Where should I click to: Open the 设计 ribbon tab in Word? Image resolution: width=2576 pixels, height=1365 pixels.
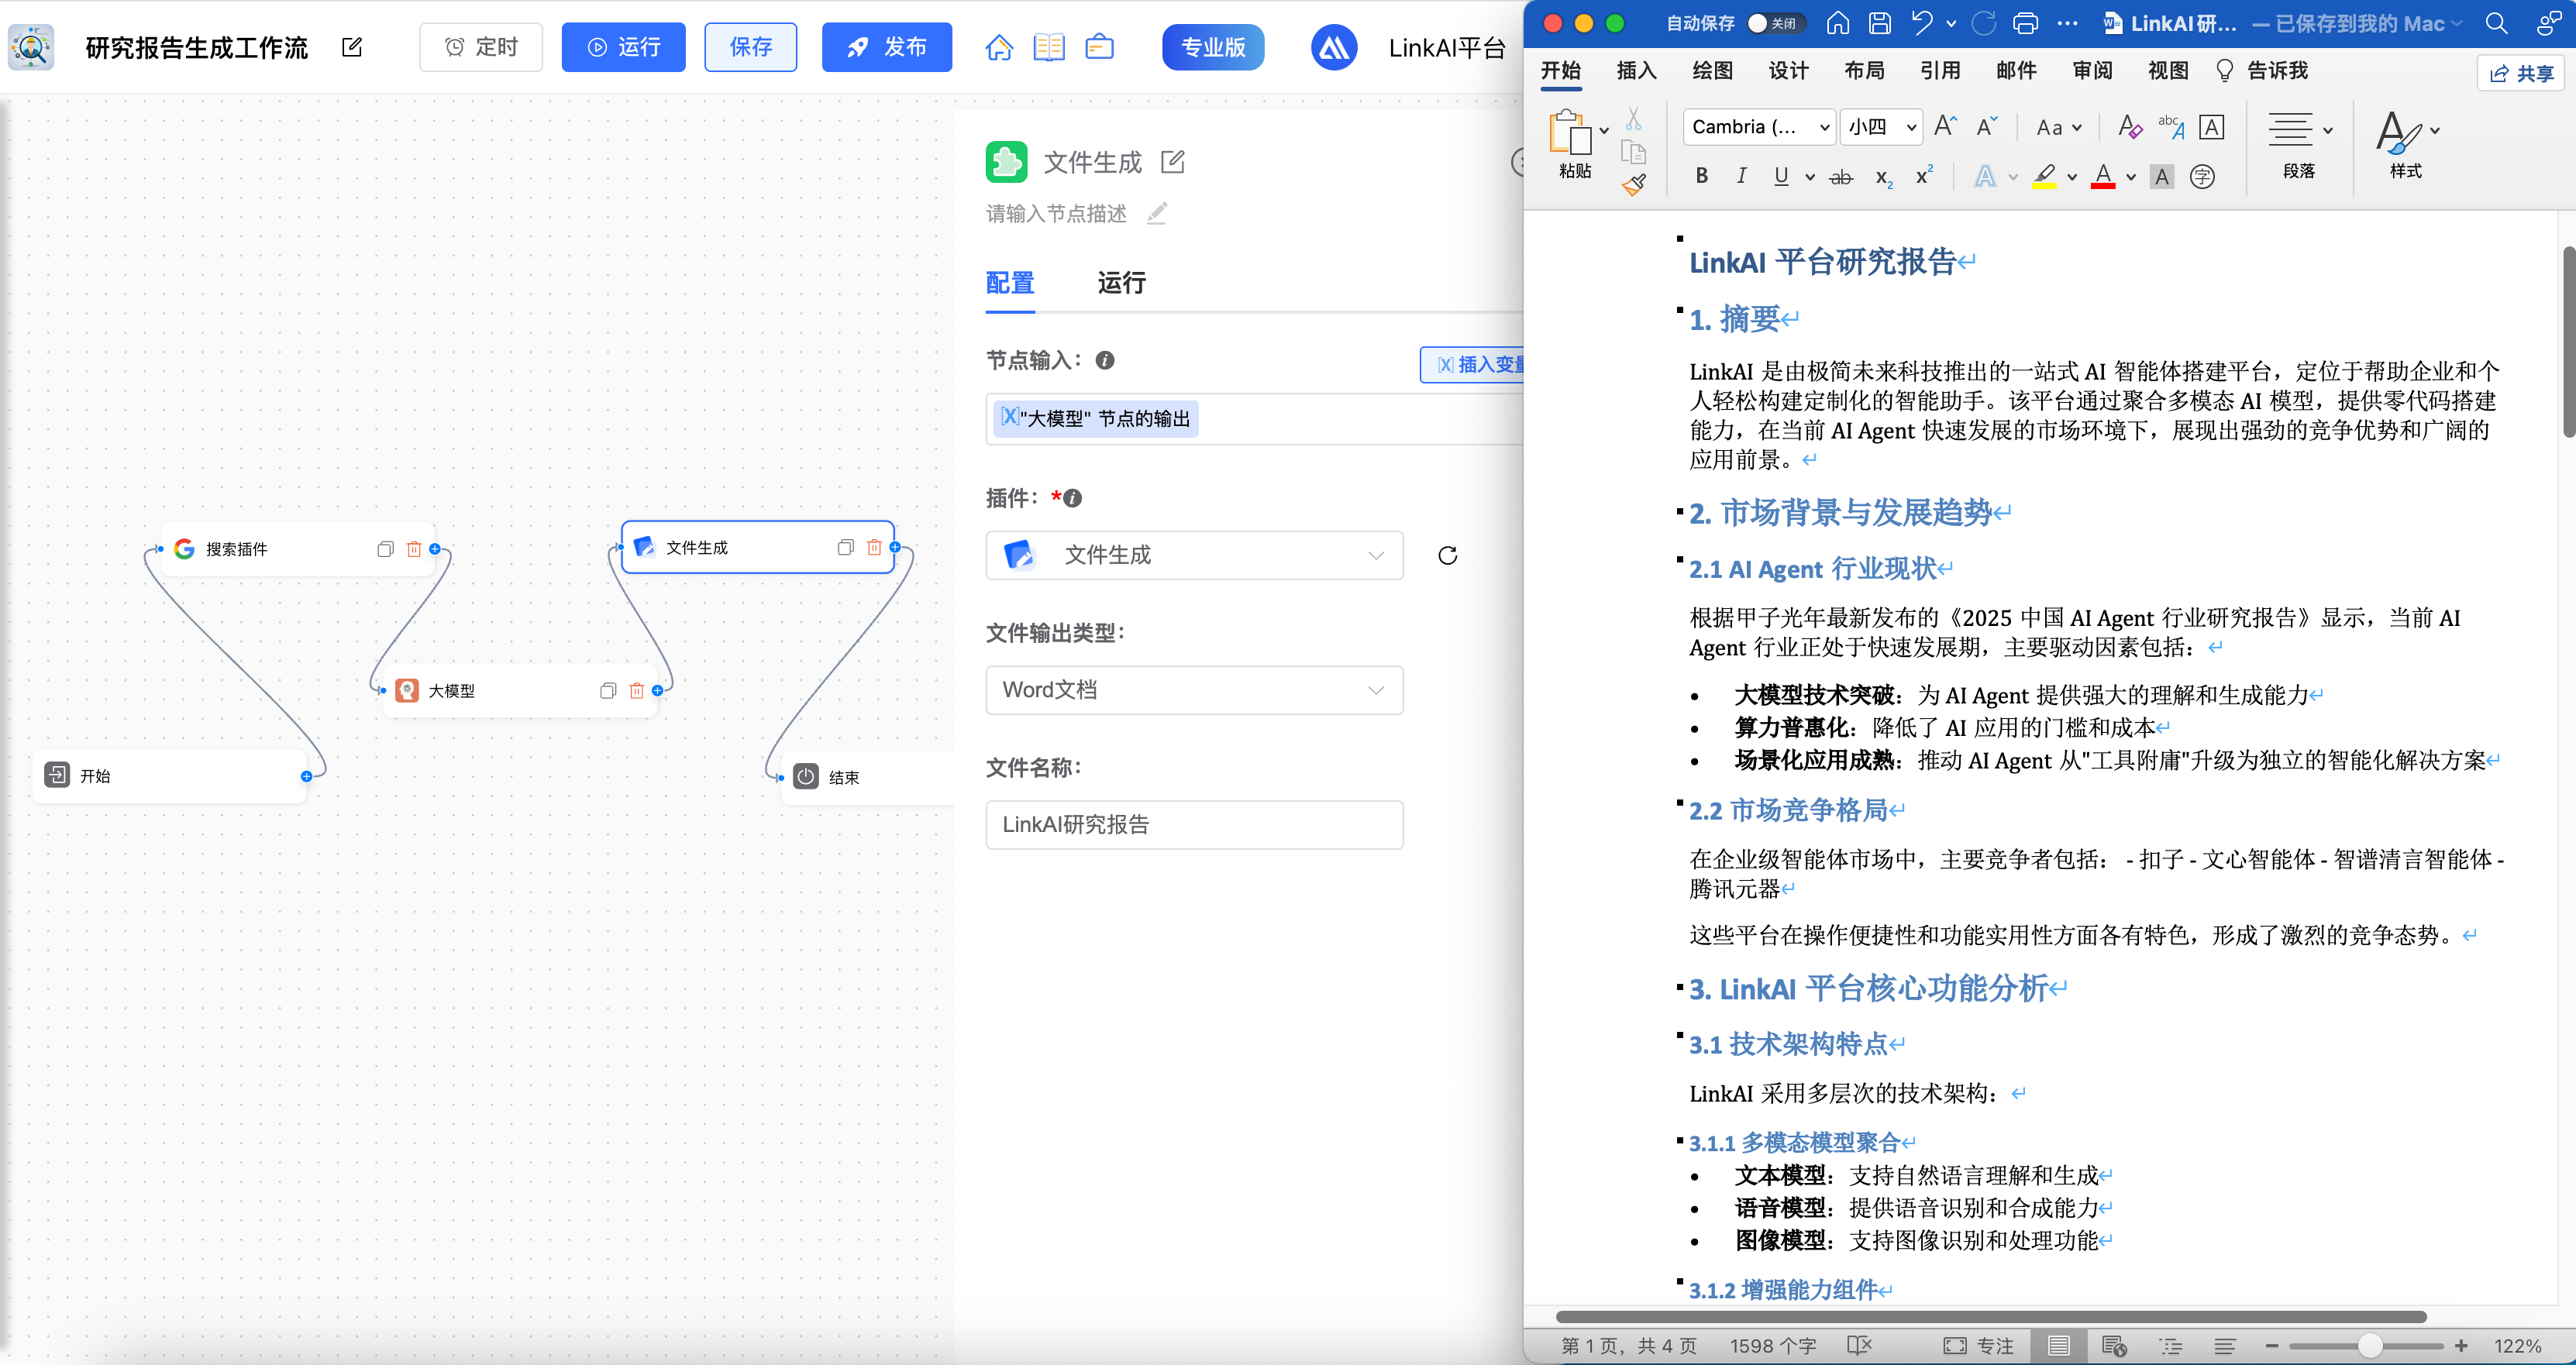pos(1788,71)
